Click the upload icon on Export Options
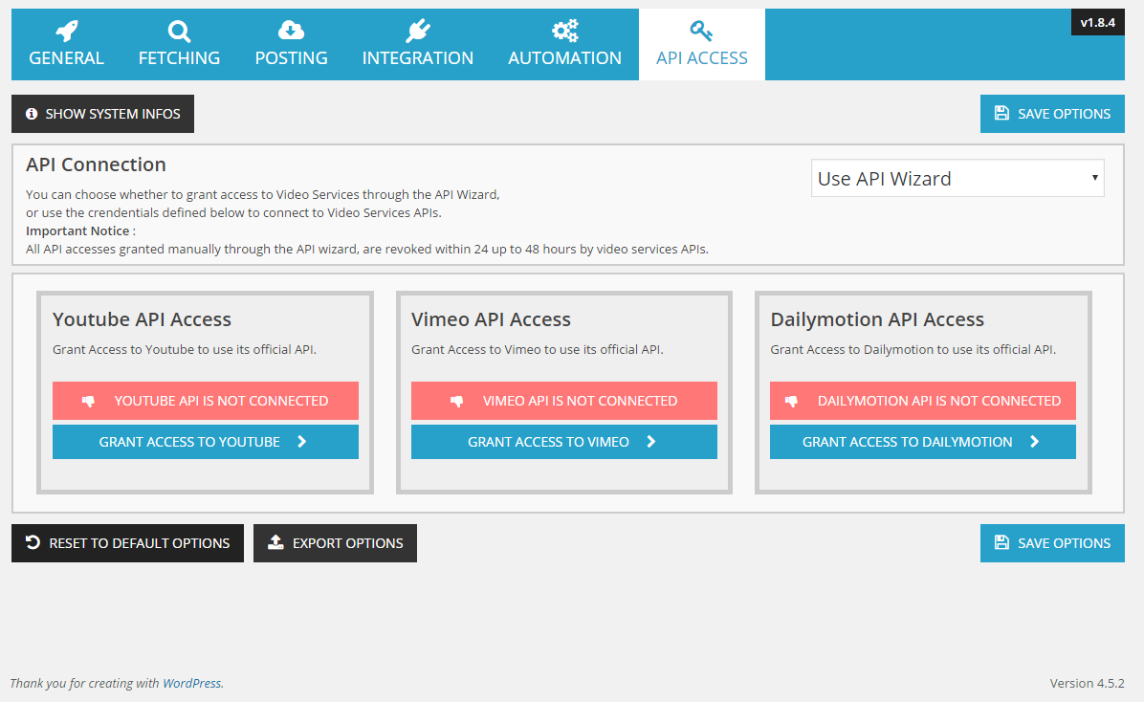Screen dimensions: 1144x702 pyautogui.click(x=275, y=542)
